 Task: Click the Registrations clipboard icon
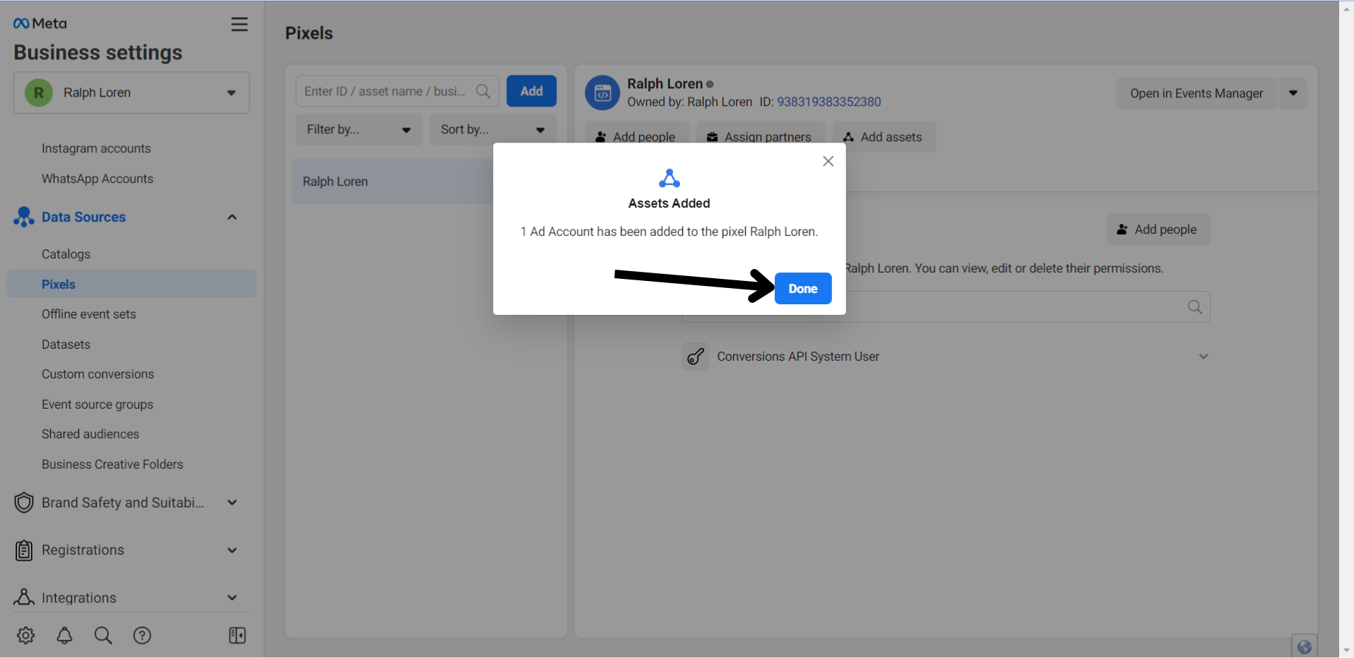point(24,550)
